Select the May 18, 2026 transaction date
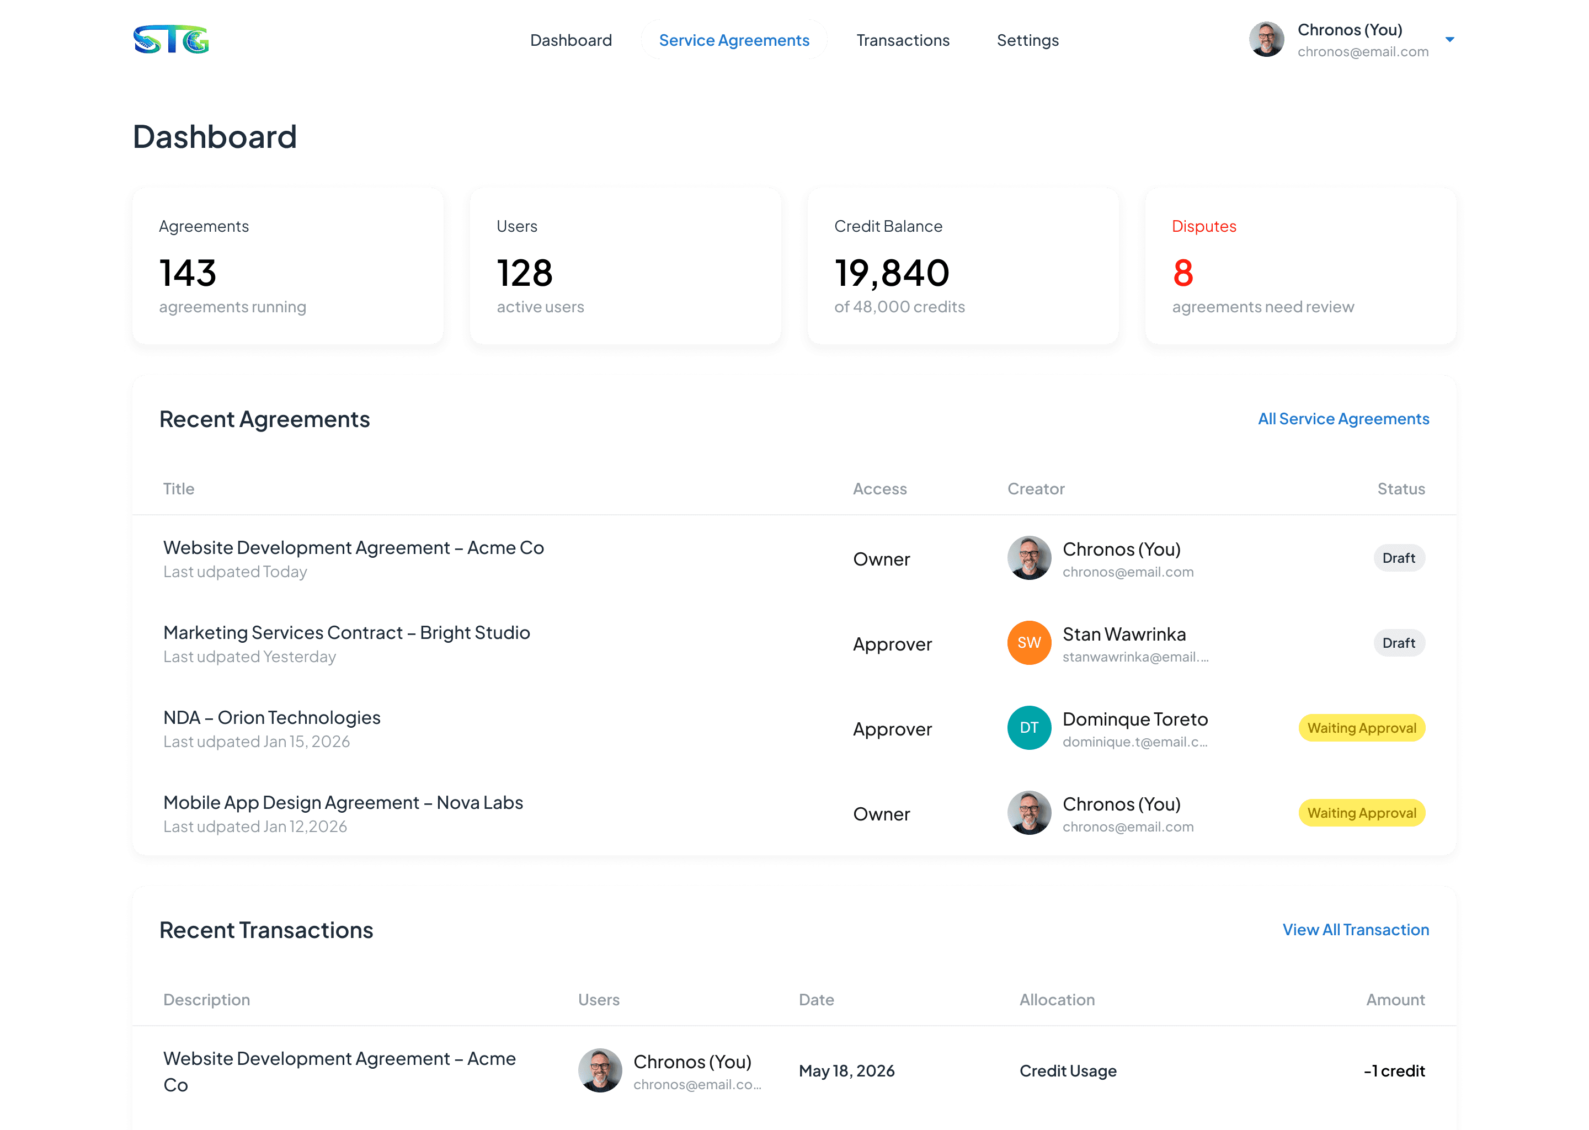Viewport: 1589px width, 1130px height. (x=847, y=1071)
